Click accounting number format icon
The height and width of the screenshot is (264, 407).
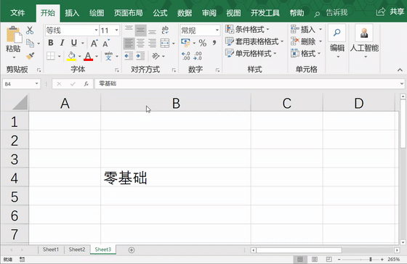click(x=185, y=43)
